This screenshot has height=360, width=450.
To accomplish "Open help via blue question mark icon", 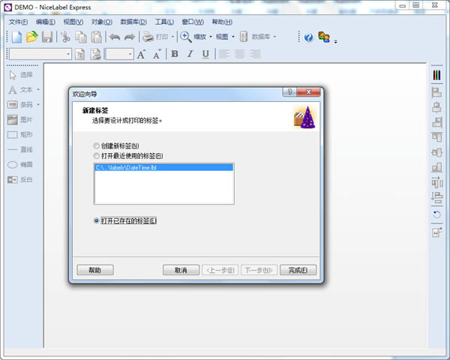I will point(308,37).
